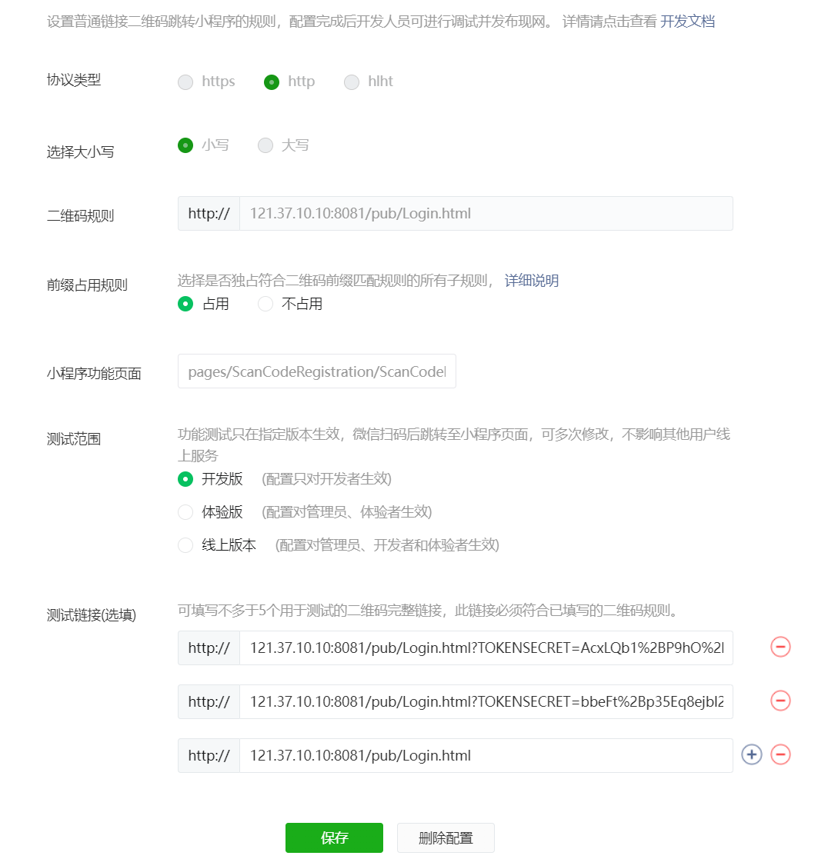Click the 二维码规则 label text
Image resolution: width=818 pixels, height=859 pixels.
point(81,216)
